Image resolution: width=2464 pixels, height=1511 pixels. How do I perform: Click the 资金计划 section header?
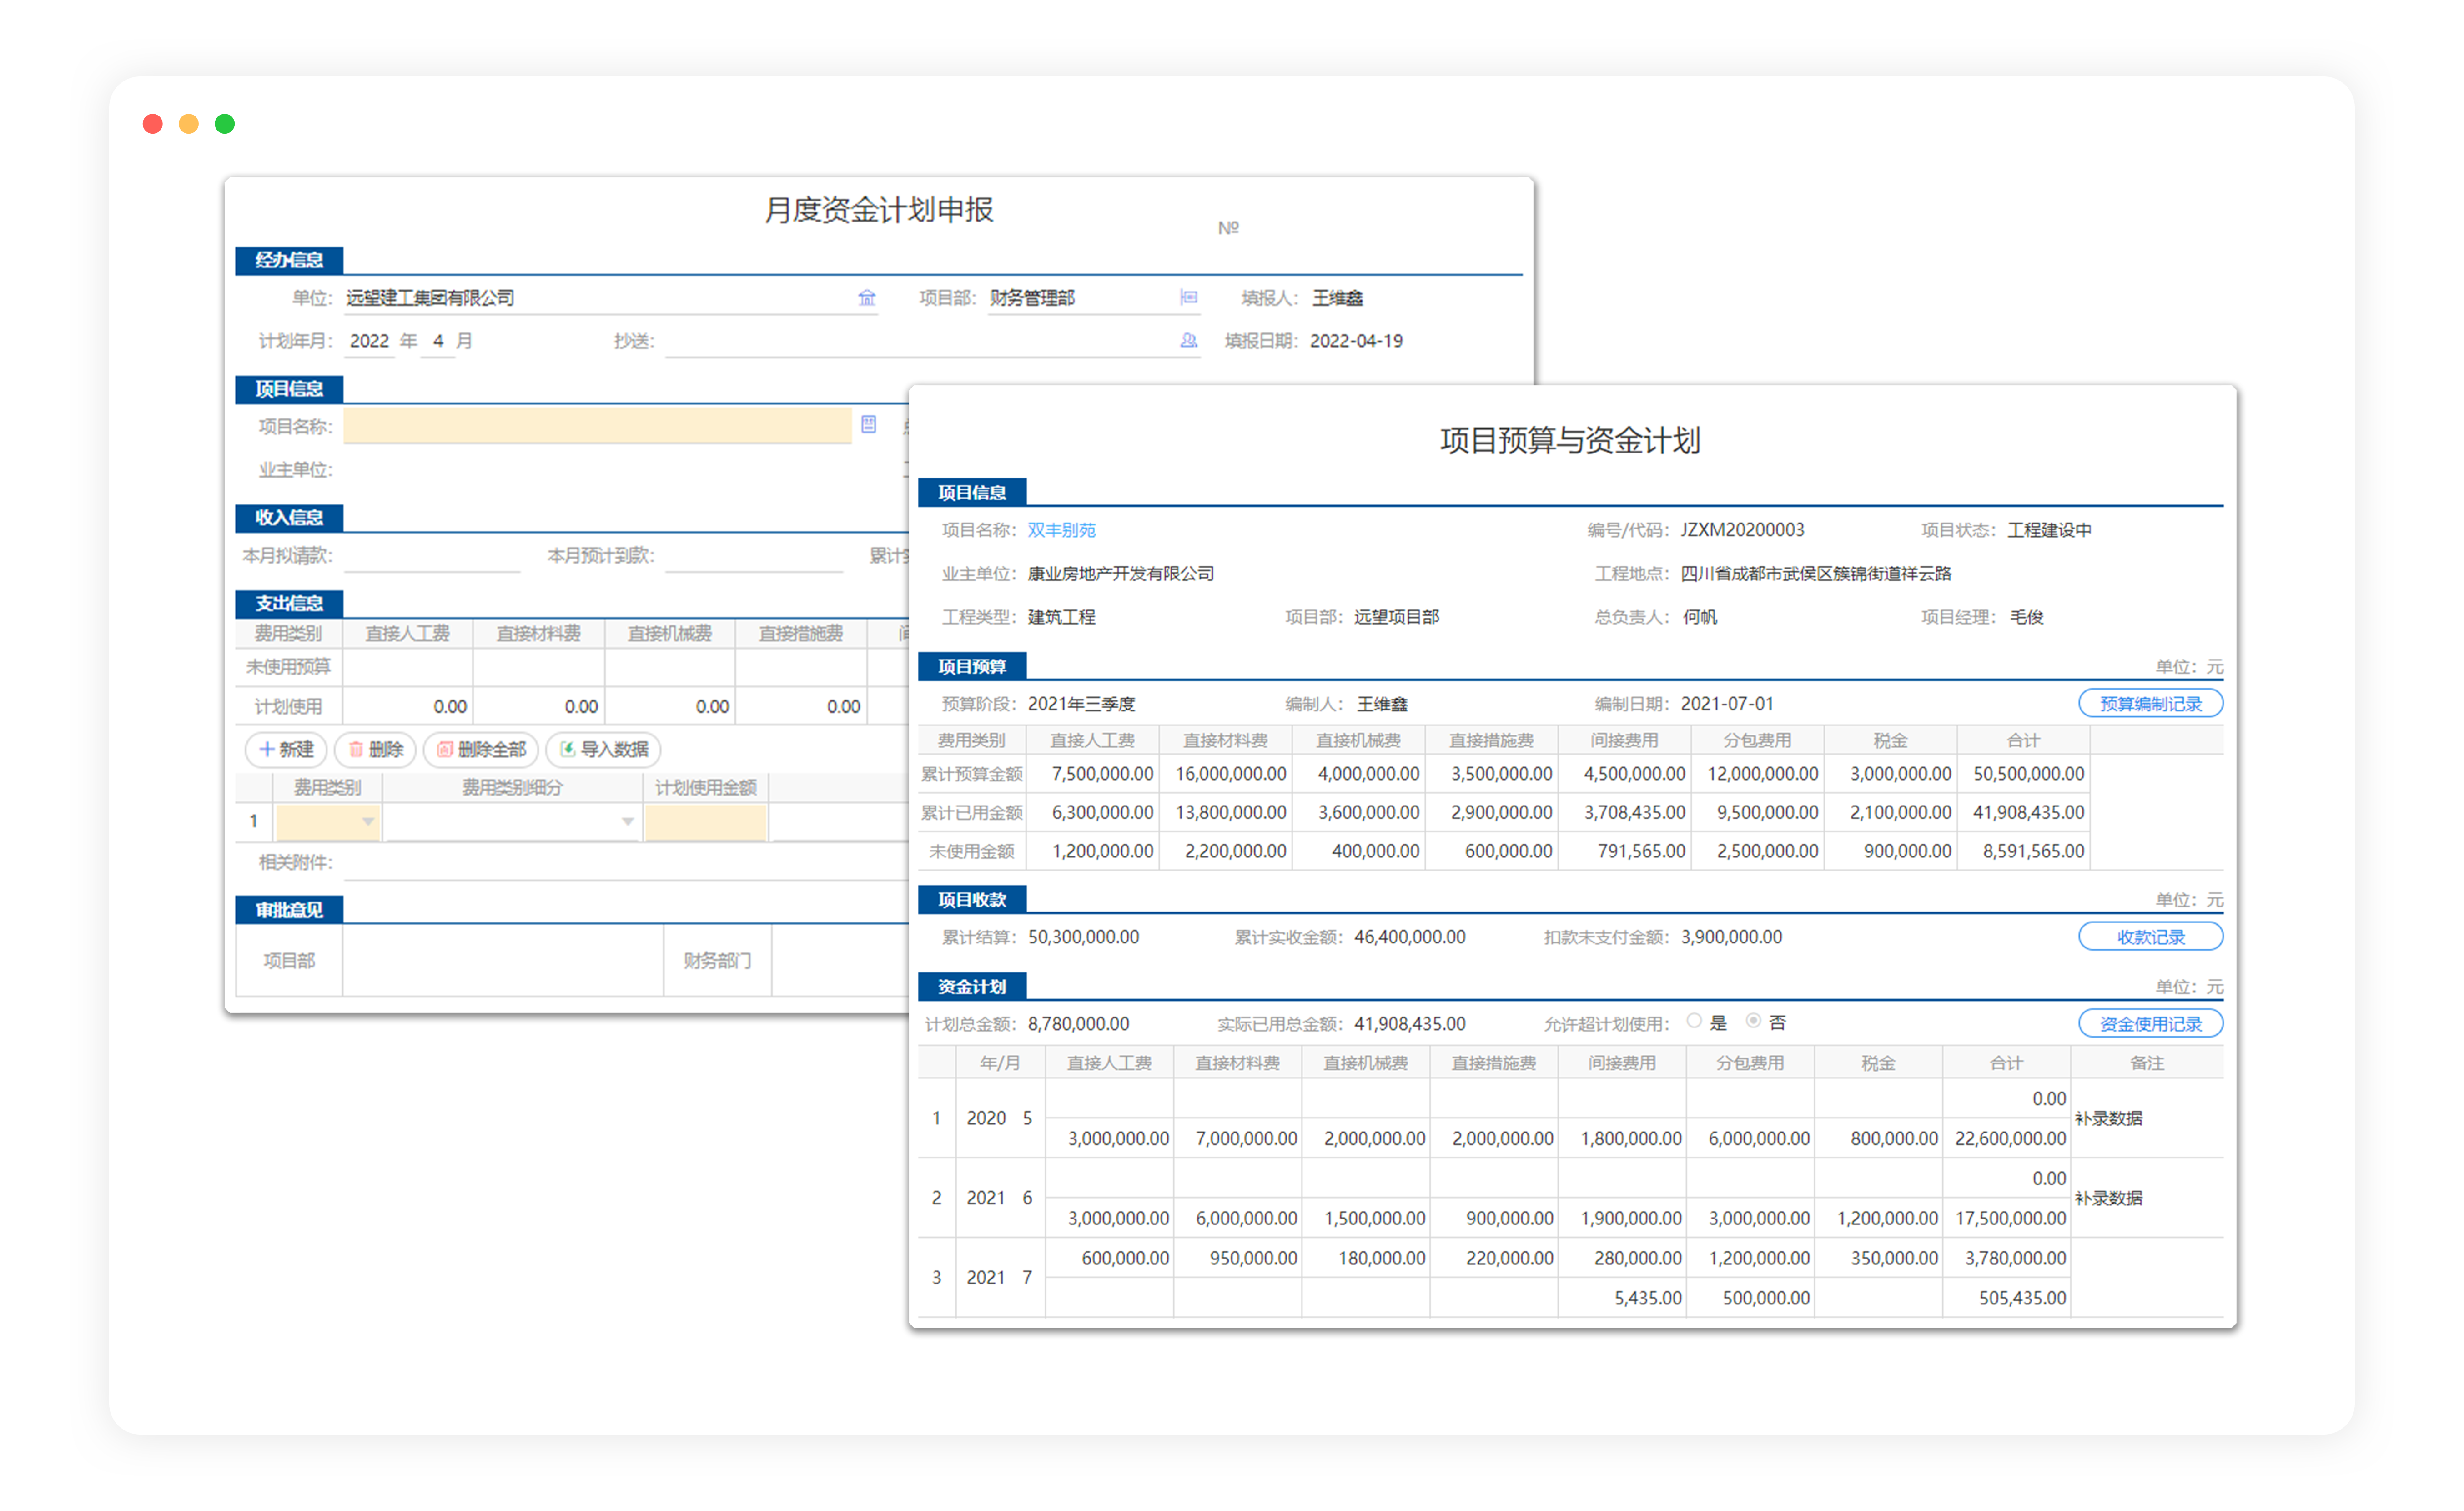pos(972,986)
